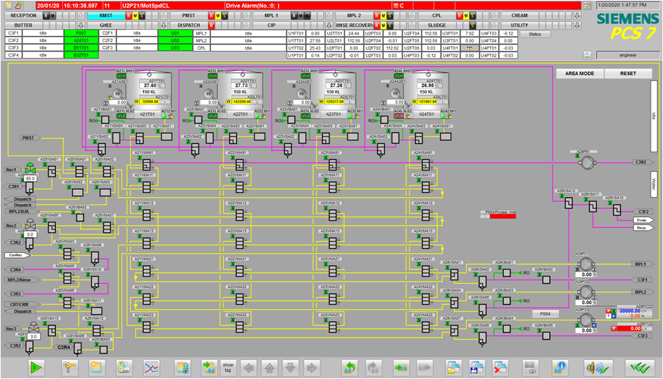
Task: Open the trend curve chart icon
Action: pyautogui.click(x=152, y=367)
